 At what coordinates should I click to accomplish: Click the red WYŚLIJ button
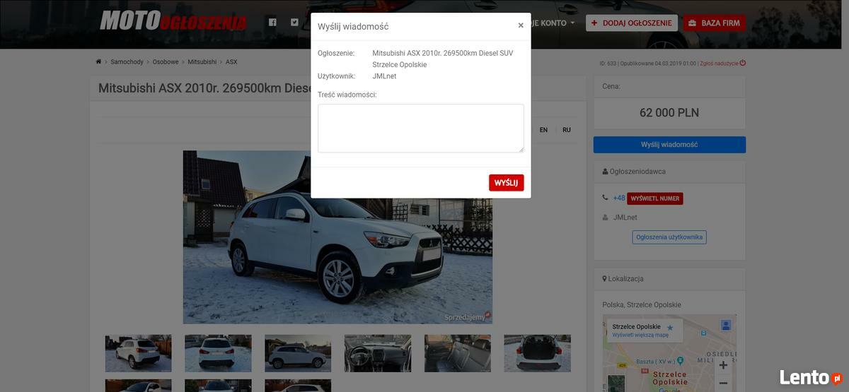[x=506, y=183]
